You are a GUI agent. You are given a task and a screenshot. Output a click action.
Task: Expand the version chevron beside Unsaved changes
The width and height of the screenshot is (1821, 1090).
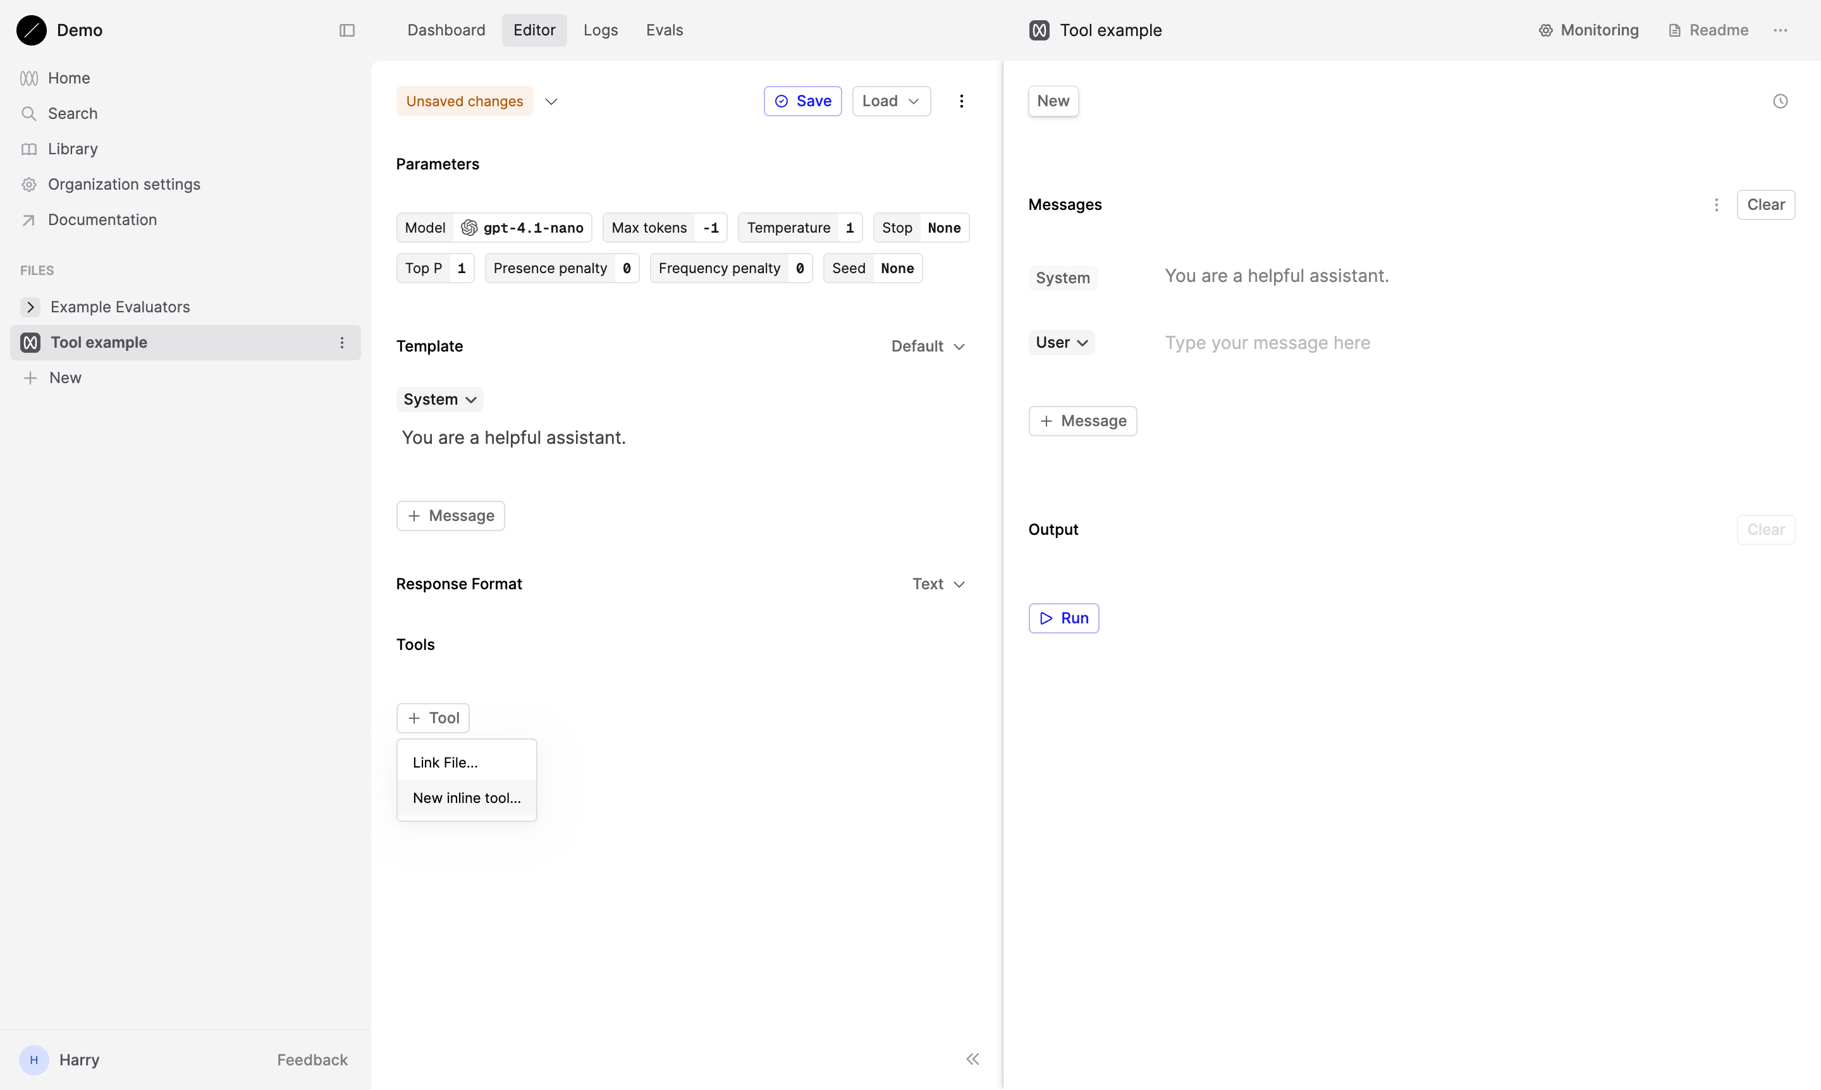551,101
